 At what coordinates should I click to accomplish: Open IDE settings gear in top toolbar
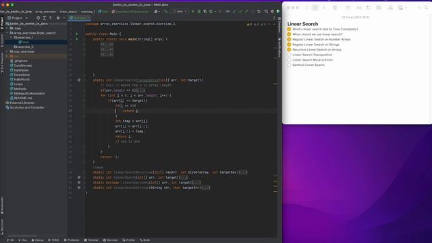point(272,11)
